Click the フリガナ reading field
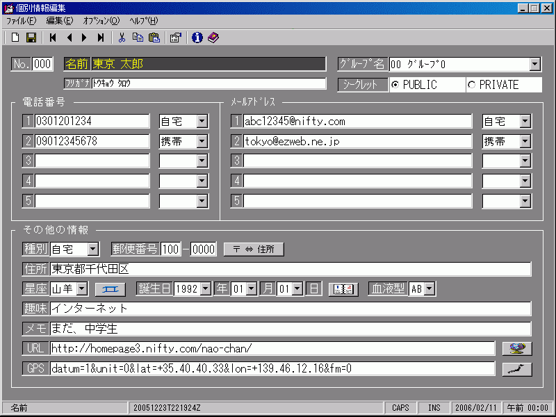Screen dimensions: 556x417 tap(208, 83)
